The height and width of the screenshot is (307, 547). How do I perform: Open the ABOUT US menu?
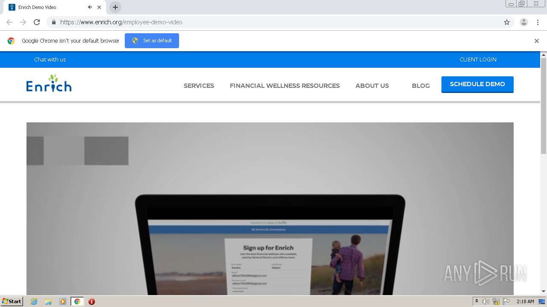372,86
